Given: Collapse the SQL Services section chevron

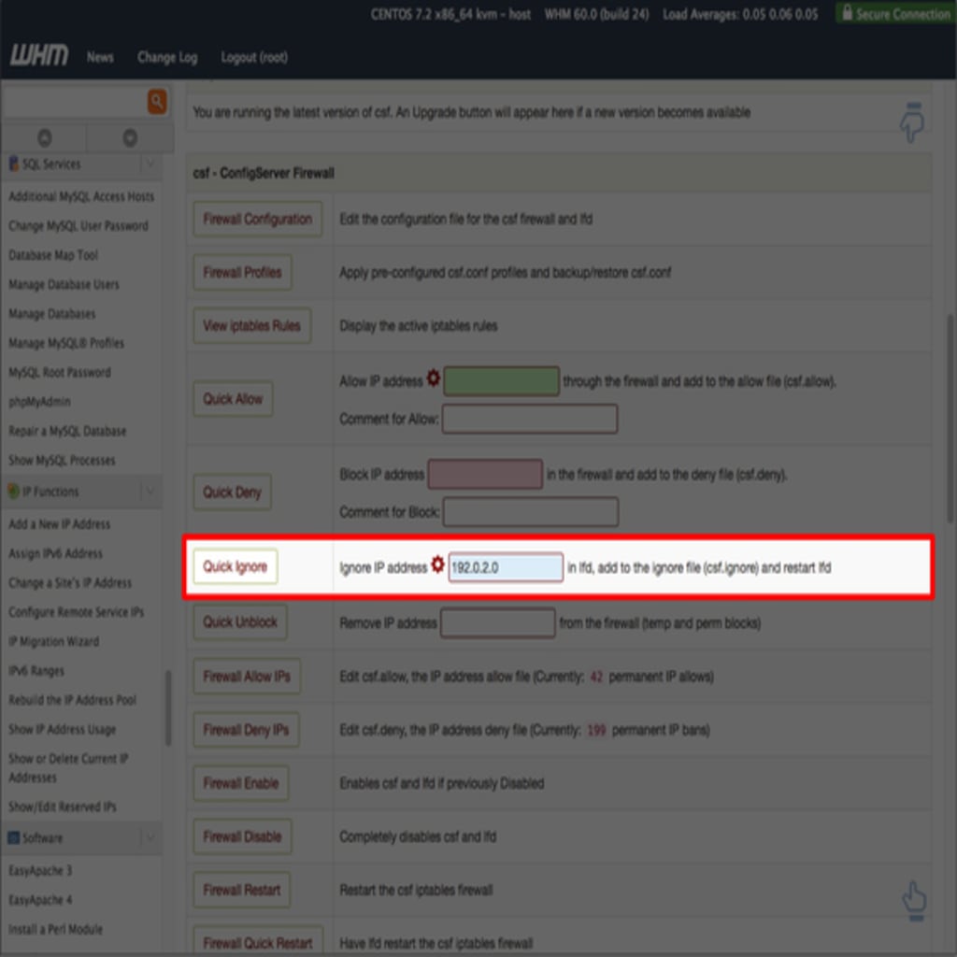Looking at the screenshot, I should (150, 164).
